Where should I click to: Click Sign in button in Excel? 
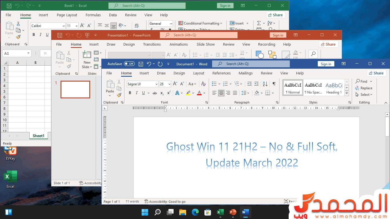(x=225, y=6)
